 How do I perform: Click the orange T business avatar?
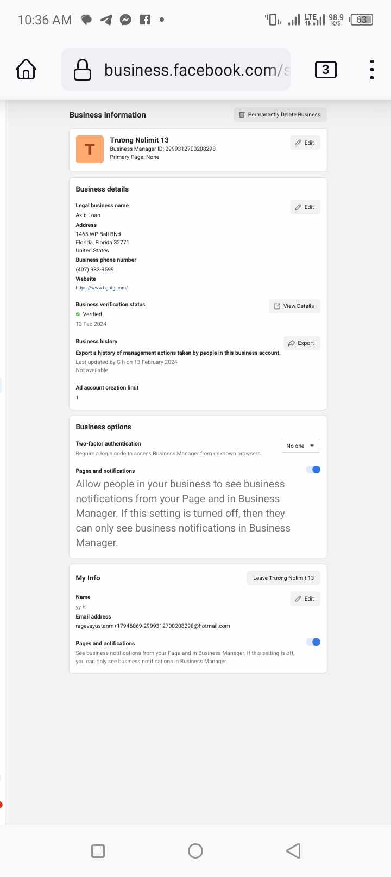point(90,149)
